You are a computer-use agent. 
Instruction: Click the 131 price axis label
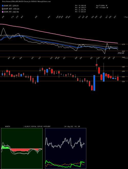pyautogui.click(x=123, y=77)
